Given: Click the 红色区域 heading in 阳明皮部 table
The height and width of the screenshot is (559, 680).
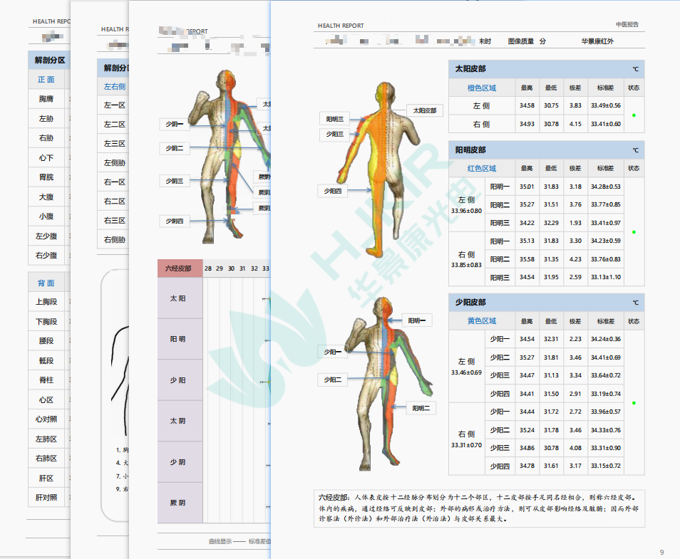Looking at the screenshot, I should [481, 169].
